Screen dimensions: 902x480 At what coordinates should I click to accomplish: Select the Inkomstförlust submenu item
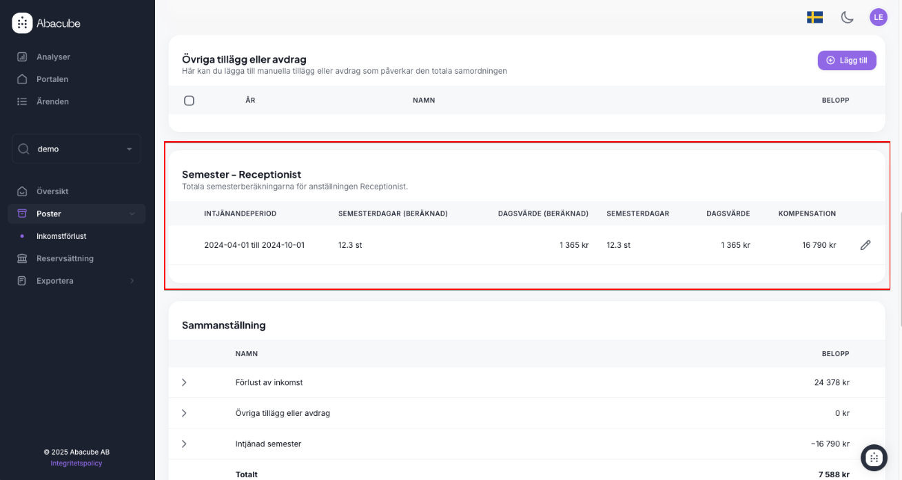[61, 236]
